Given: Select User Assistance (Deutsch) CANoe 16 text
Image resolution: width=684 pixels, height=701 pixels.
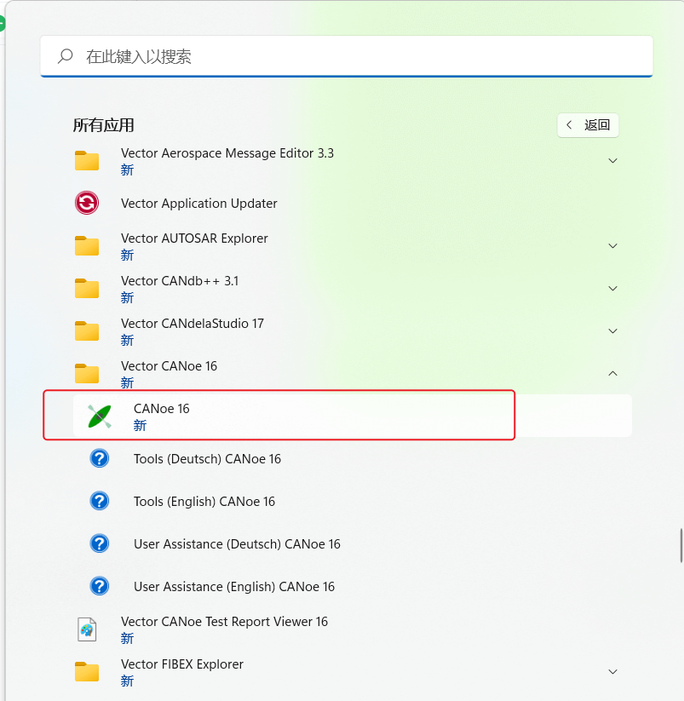Looking at the screenshot, I should click(x=237, y=544).
